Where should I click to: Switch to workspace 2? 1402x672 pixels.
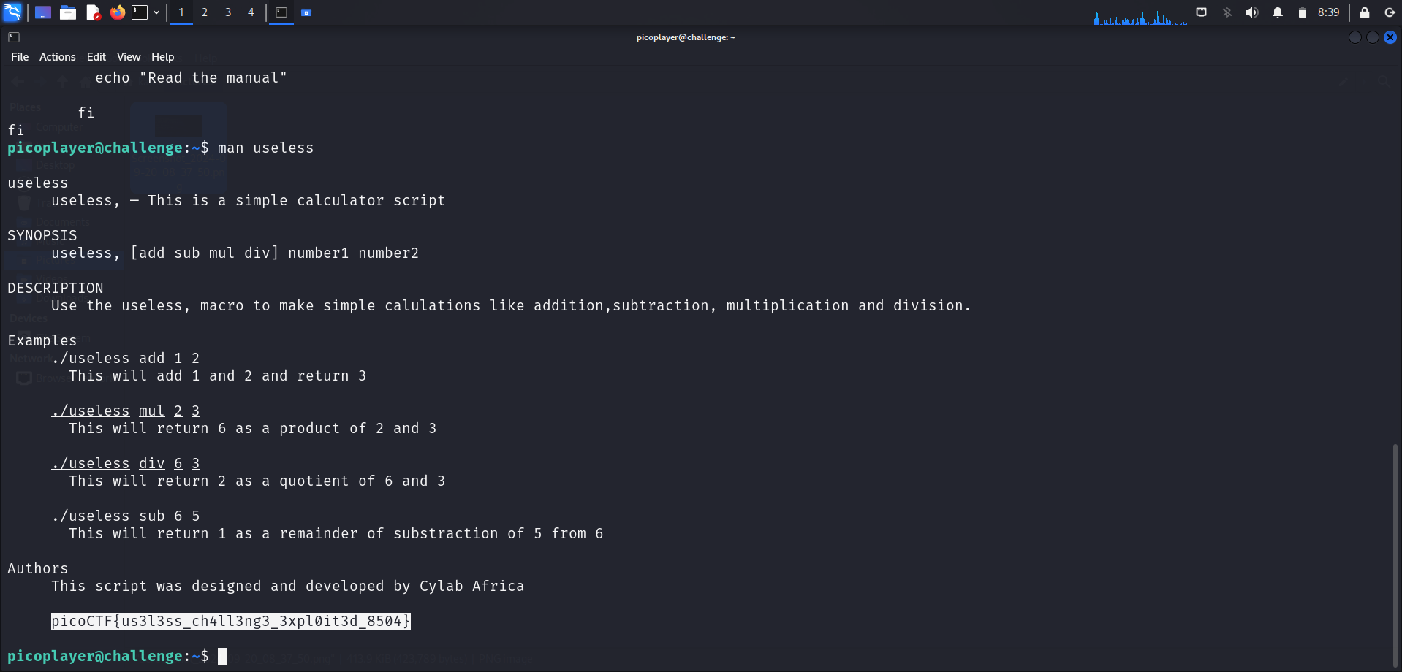(x=205, y=12)
